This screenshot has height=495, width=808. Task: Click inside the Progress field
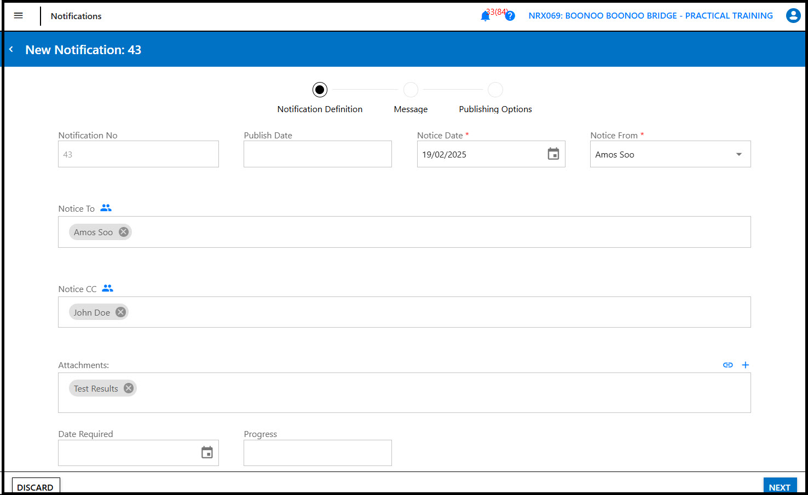tap(318, 453)
